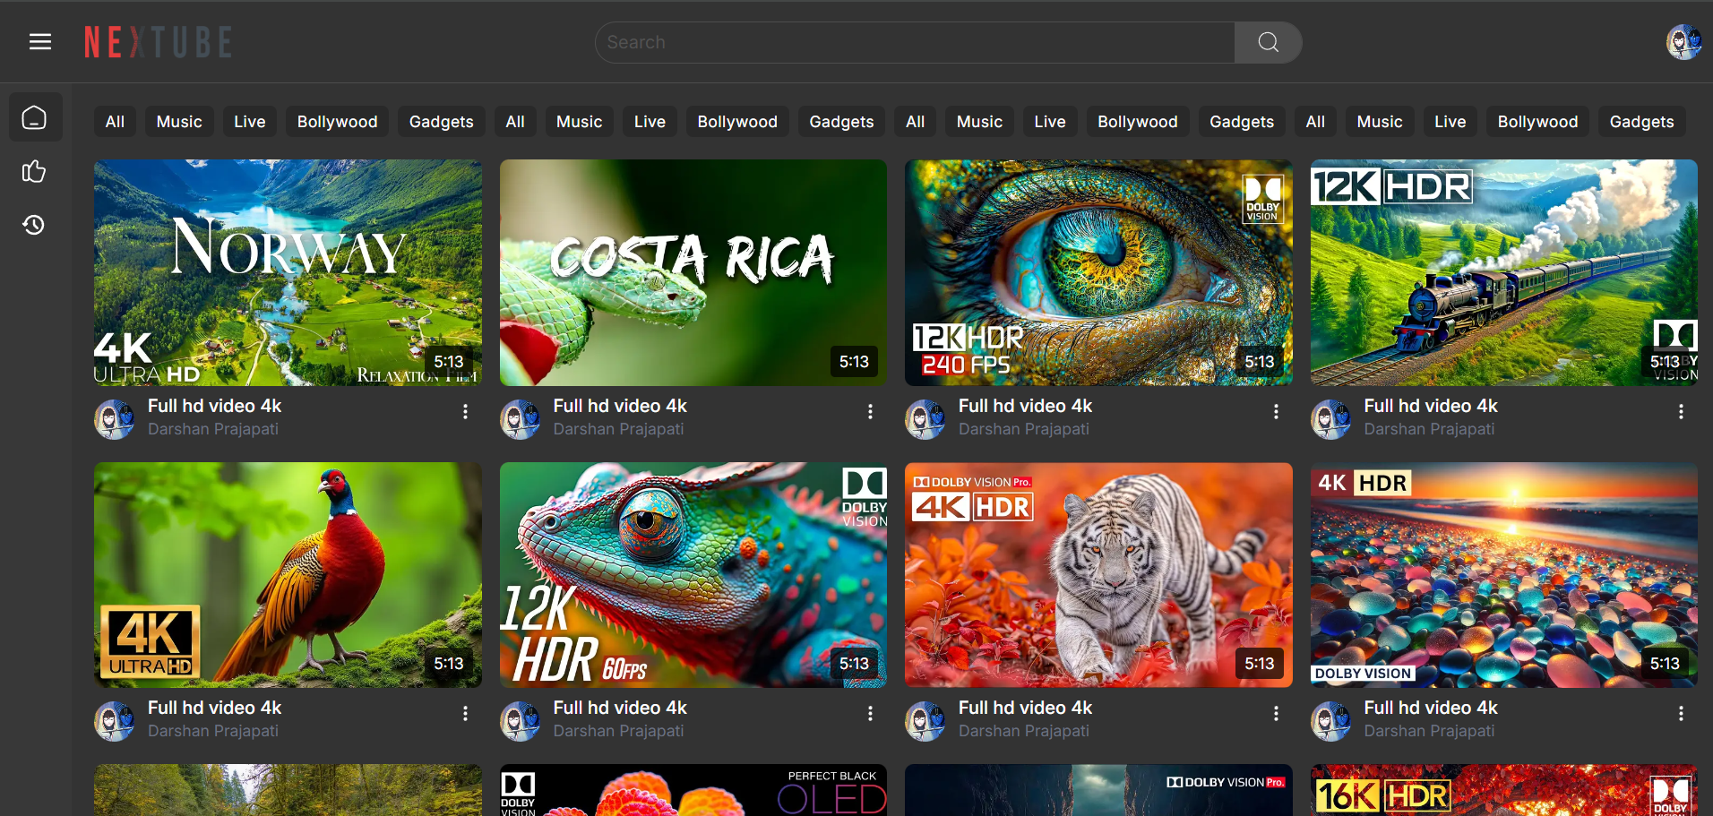Open three-dot menu for steam train video
This screenshot has height=816, width=1713.
(1681, 411)
